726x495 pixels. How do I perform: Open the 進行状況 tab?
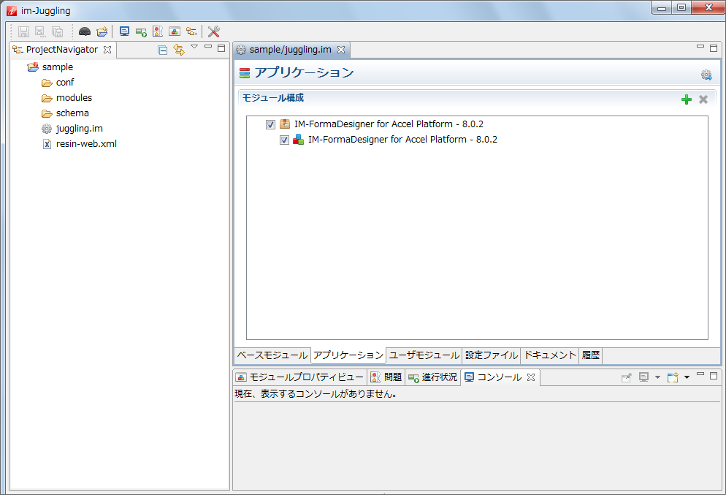pyautogui.click(x=432, y=377)
